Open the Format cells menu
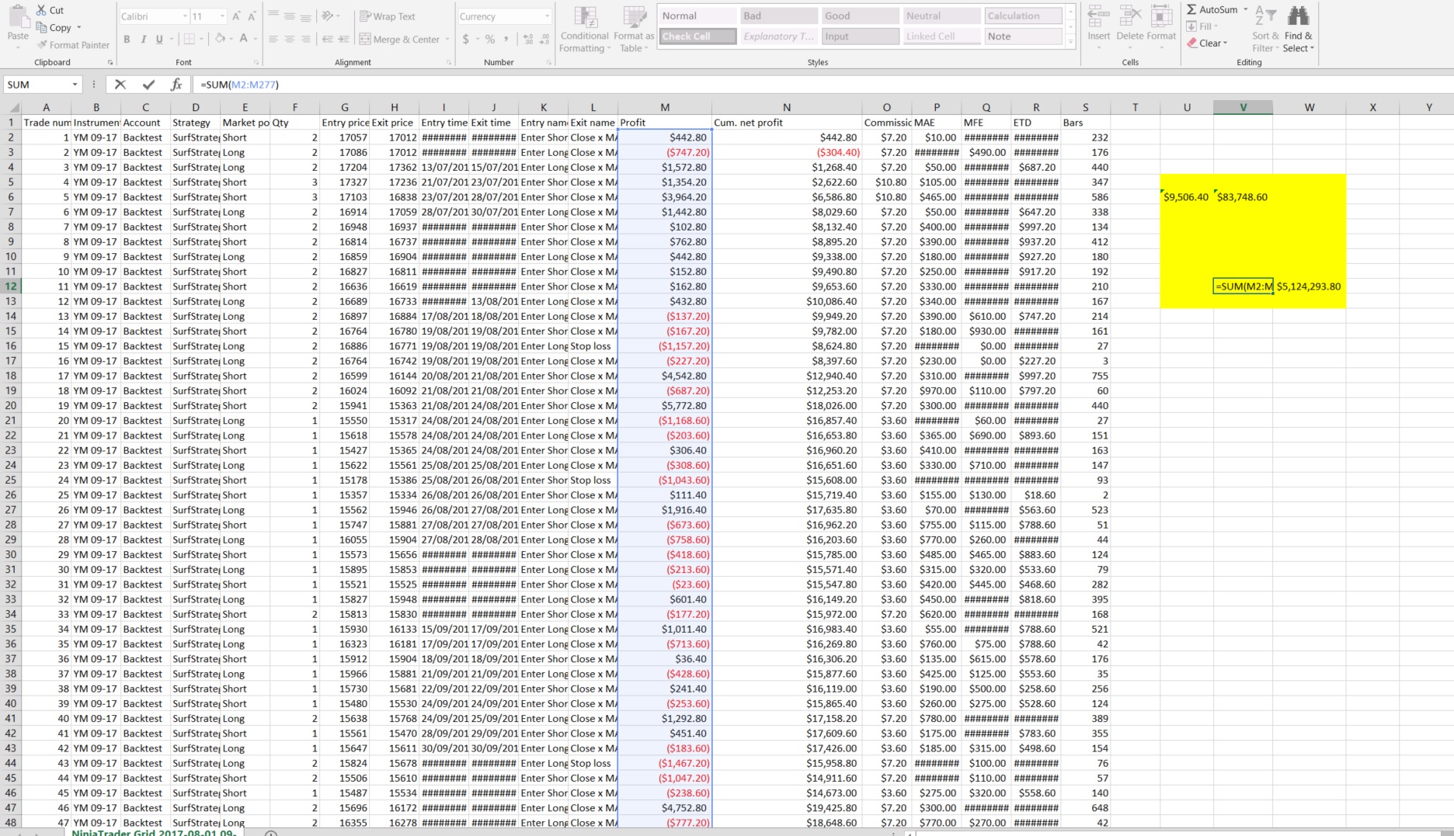 click(x=1161, y=27)
